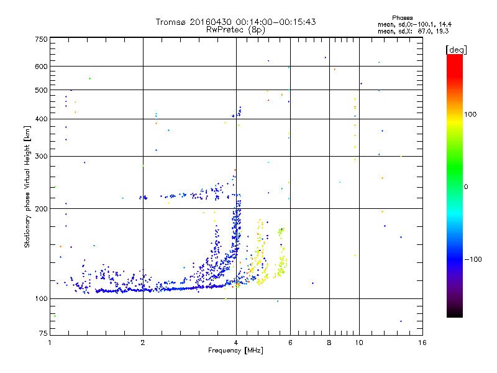Click x-axis tick label '8'
Image resolution: width=497 pixels, height=373 pixels.
[329, 343]
